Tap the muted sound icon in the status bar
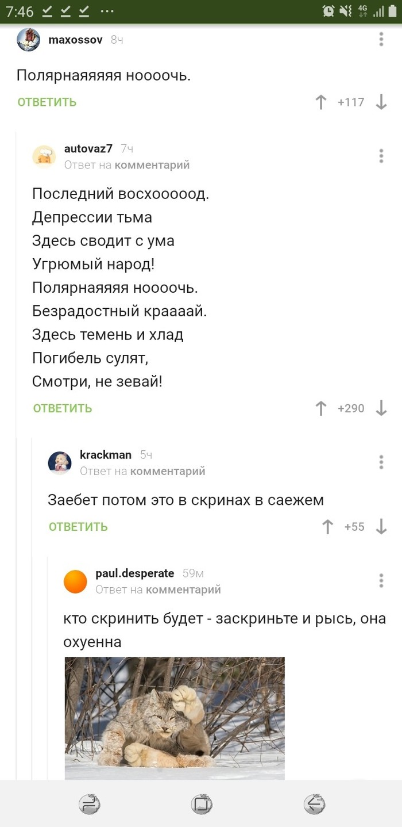Image resolution: width=402 pixels, height=827 pixels. coord(346,10)
